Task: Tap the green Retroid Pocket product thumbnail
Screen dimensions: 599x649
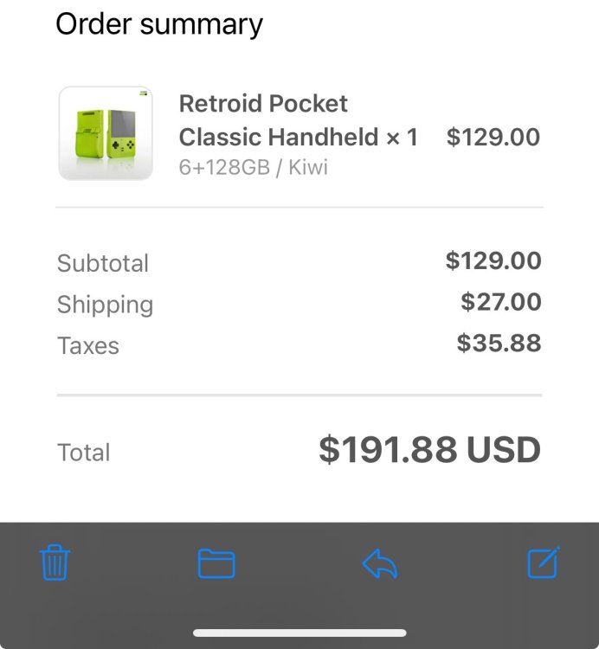Action: click(106, 133)
